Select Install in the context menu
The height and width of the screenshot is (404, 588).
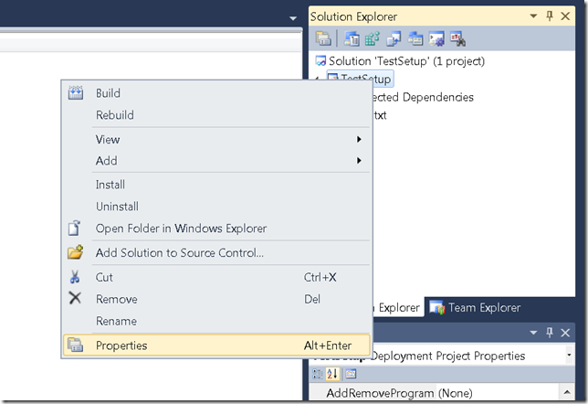pos(216,185)
